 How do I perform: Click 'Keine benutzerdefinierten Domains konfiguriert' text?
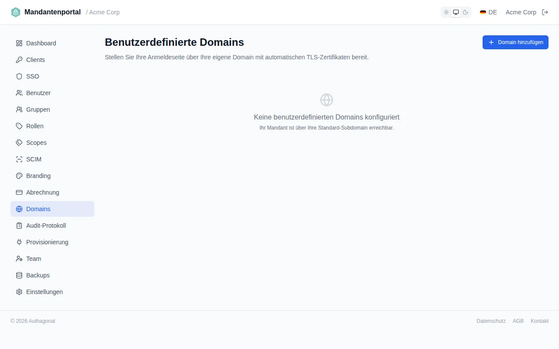[x=327, y=117]
